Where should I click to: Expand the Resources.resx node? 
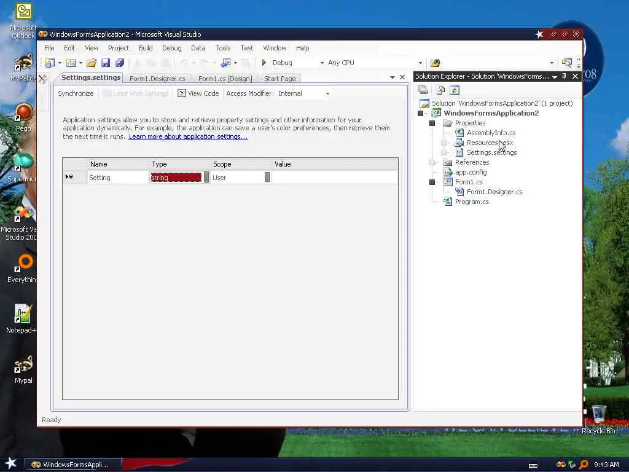[x=443, y=143]
